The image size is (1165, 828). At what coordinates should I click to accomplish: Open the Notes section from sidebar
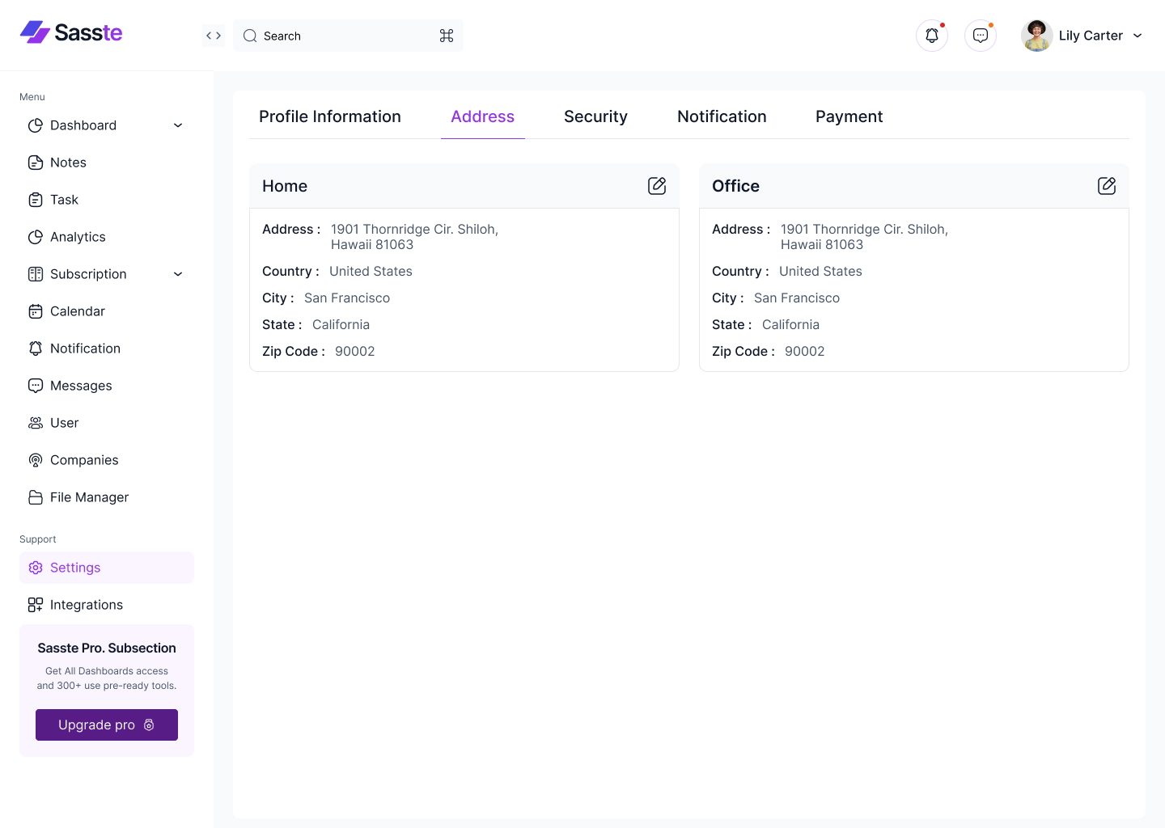[x=68, y=162]
